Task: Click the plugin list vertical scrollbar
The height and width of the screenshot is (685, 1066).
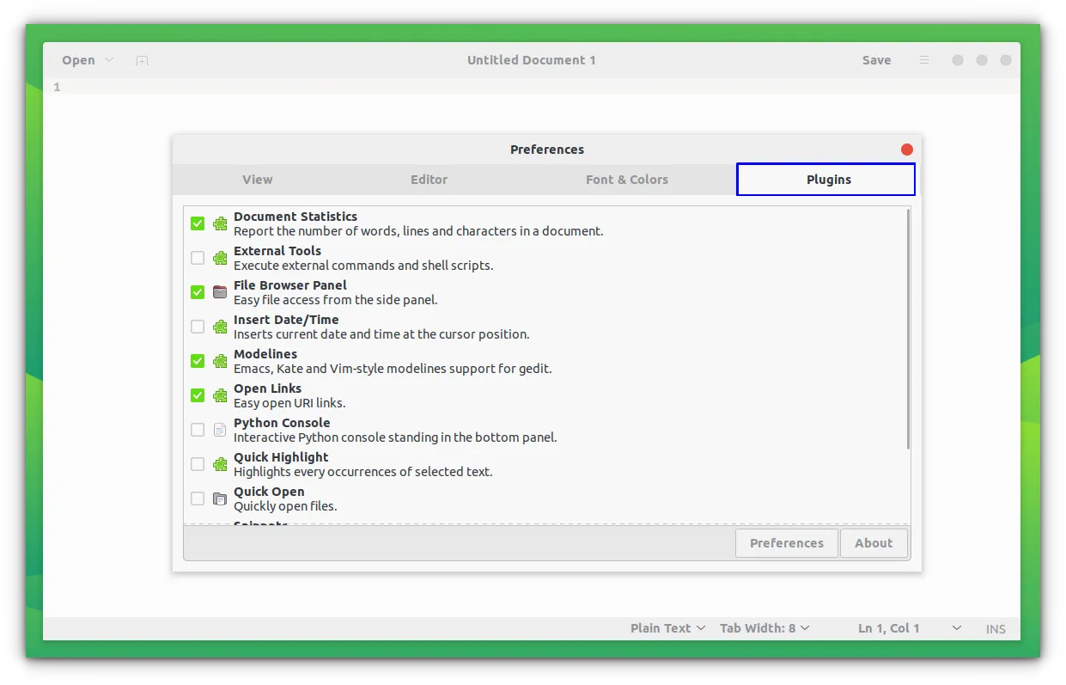Action: [907, 328]
